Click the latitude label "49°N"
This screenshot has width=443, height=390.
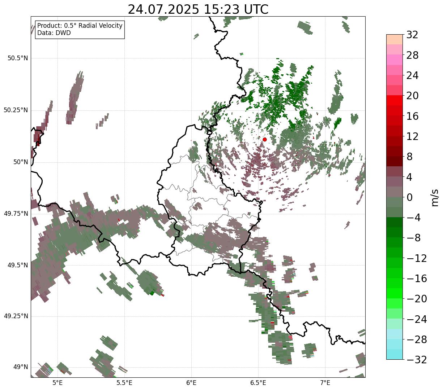pyautogui.click(x=20, y=367)
